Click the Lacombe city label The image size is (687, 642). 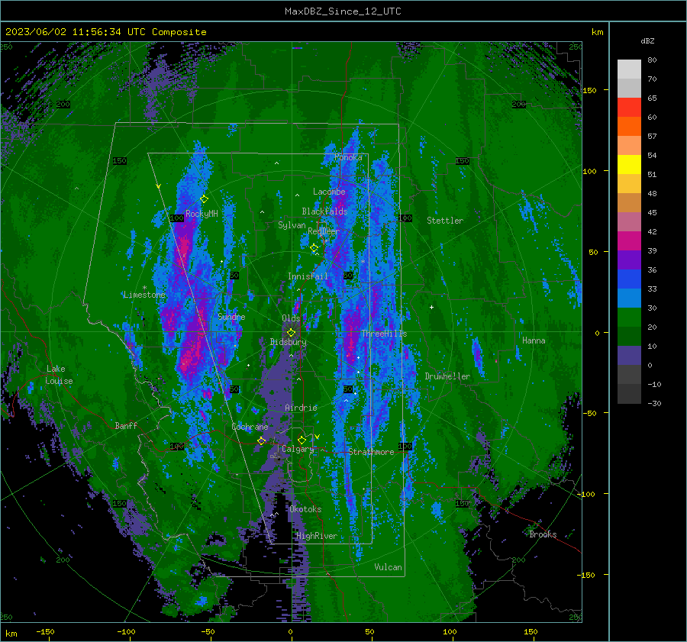tap(329, 192)
